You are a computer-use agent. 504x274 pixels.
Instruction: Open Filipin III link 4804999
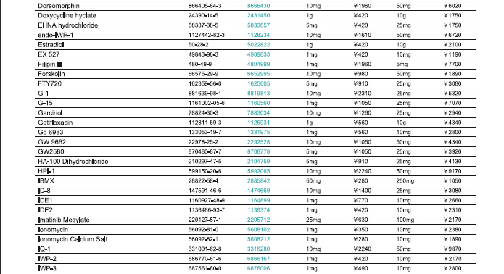click(258, 64)
